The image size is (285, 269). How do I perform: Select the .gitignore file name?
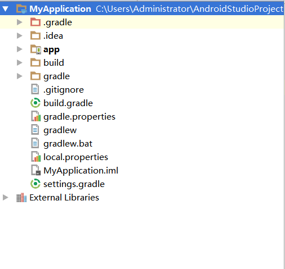pos(64,90)
